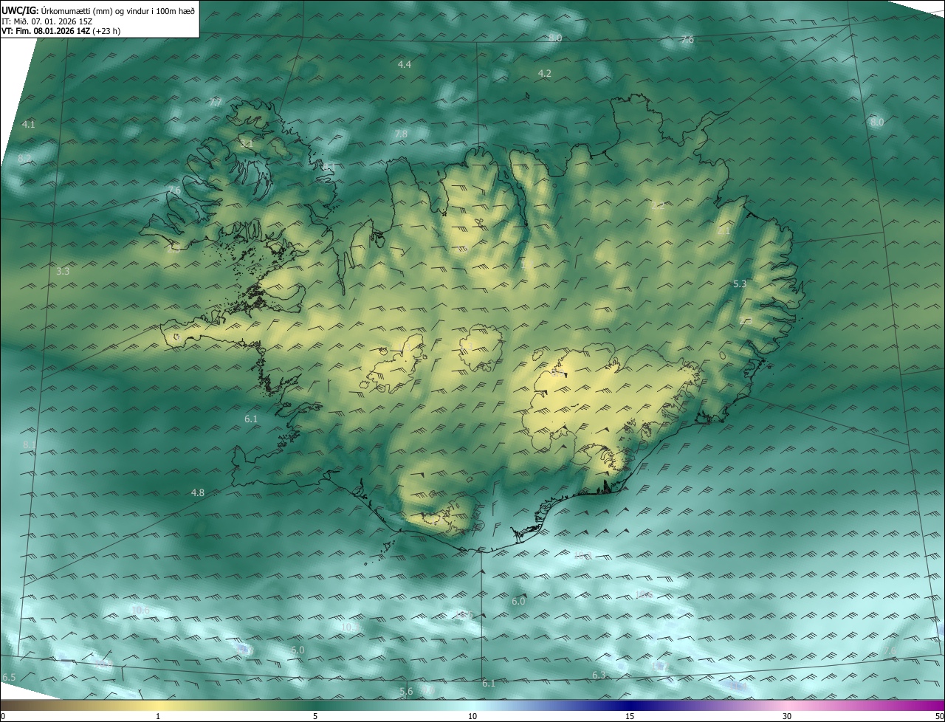Click the '50' label on the color scale

[x=939, y=716]
